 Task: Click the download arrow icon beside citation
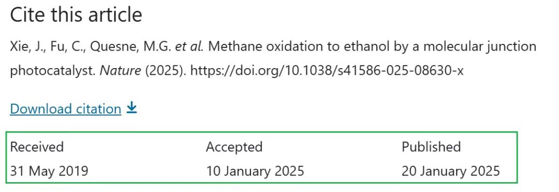click(132, 107)
